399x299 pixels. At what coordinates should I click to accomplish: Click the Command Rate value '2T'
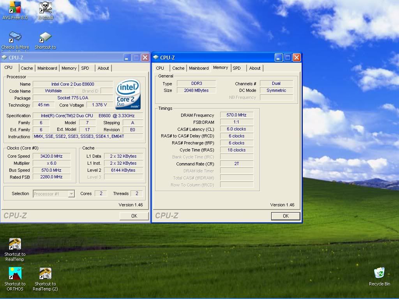[x=237, y=164]
